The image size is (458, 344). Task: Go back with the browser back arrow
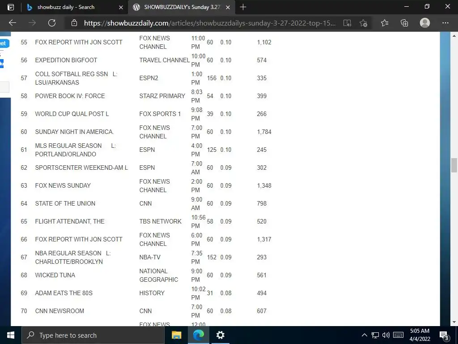coord(12,23)
